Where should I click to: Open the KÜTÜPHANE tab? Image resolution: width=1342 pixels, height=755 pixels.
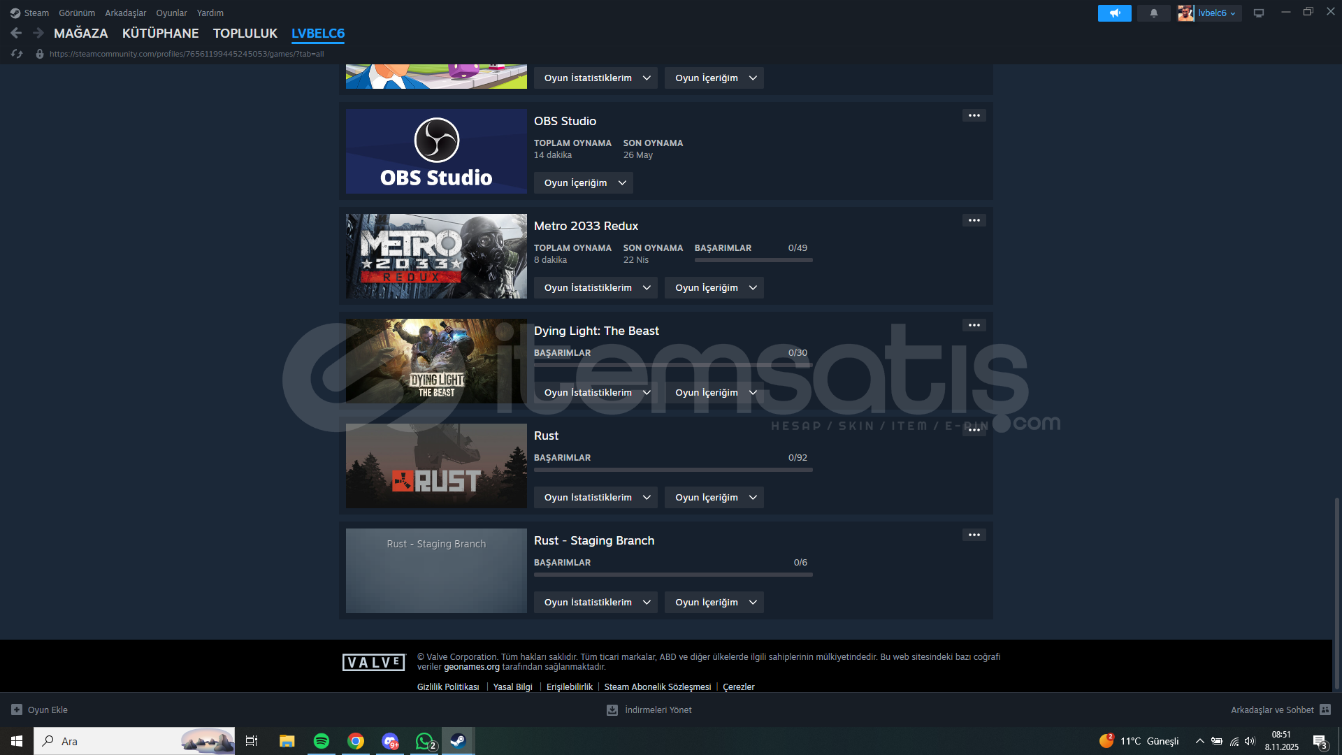(160, 33)
